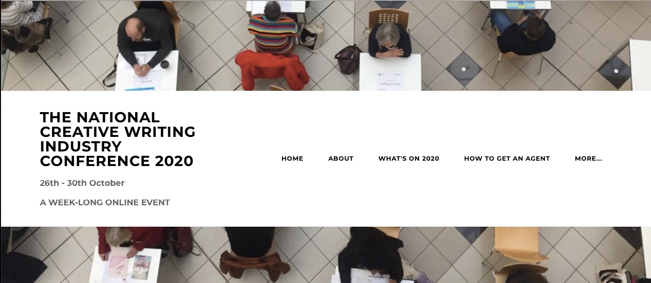Go to the ABOUT page
651x283 pixels.
341,158
